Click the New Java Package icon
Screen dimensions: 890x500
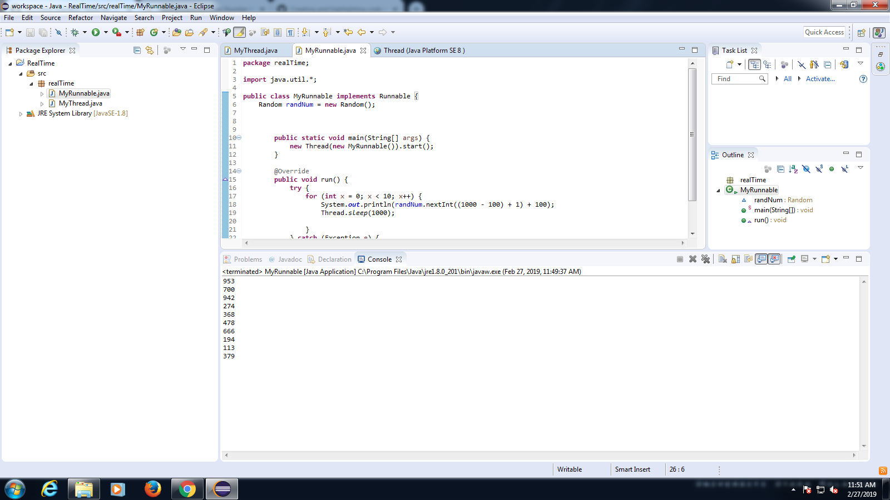click(x=141, y=32)
